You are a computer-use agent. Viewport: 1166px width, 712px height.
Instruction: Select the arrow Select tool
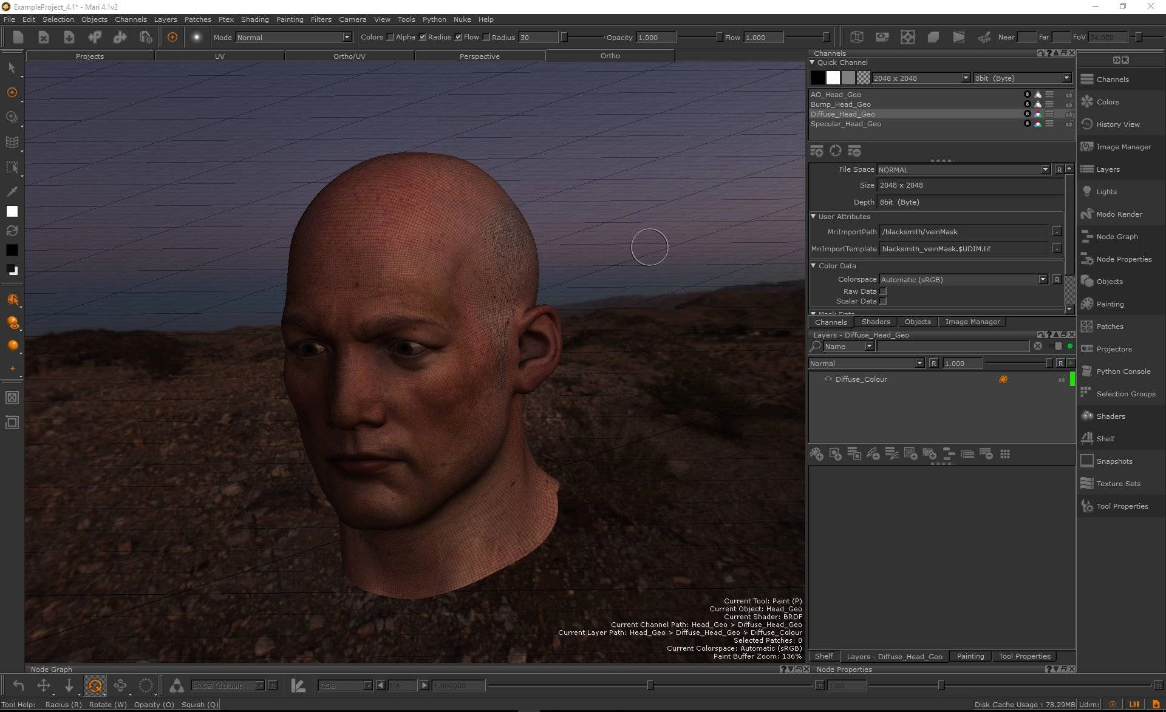click(x=12, y=67)
